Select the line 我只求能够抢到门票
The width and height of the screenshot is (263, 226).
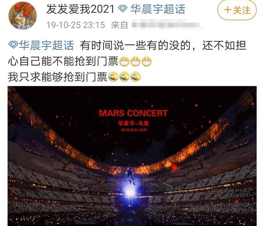(x=58, y=77)
